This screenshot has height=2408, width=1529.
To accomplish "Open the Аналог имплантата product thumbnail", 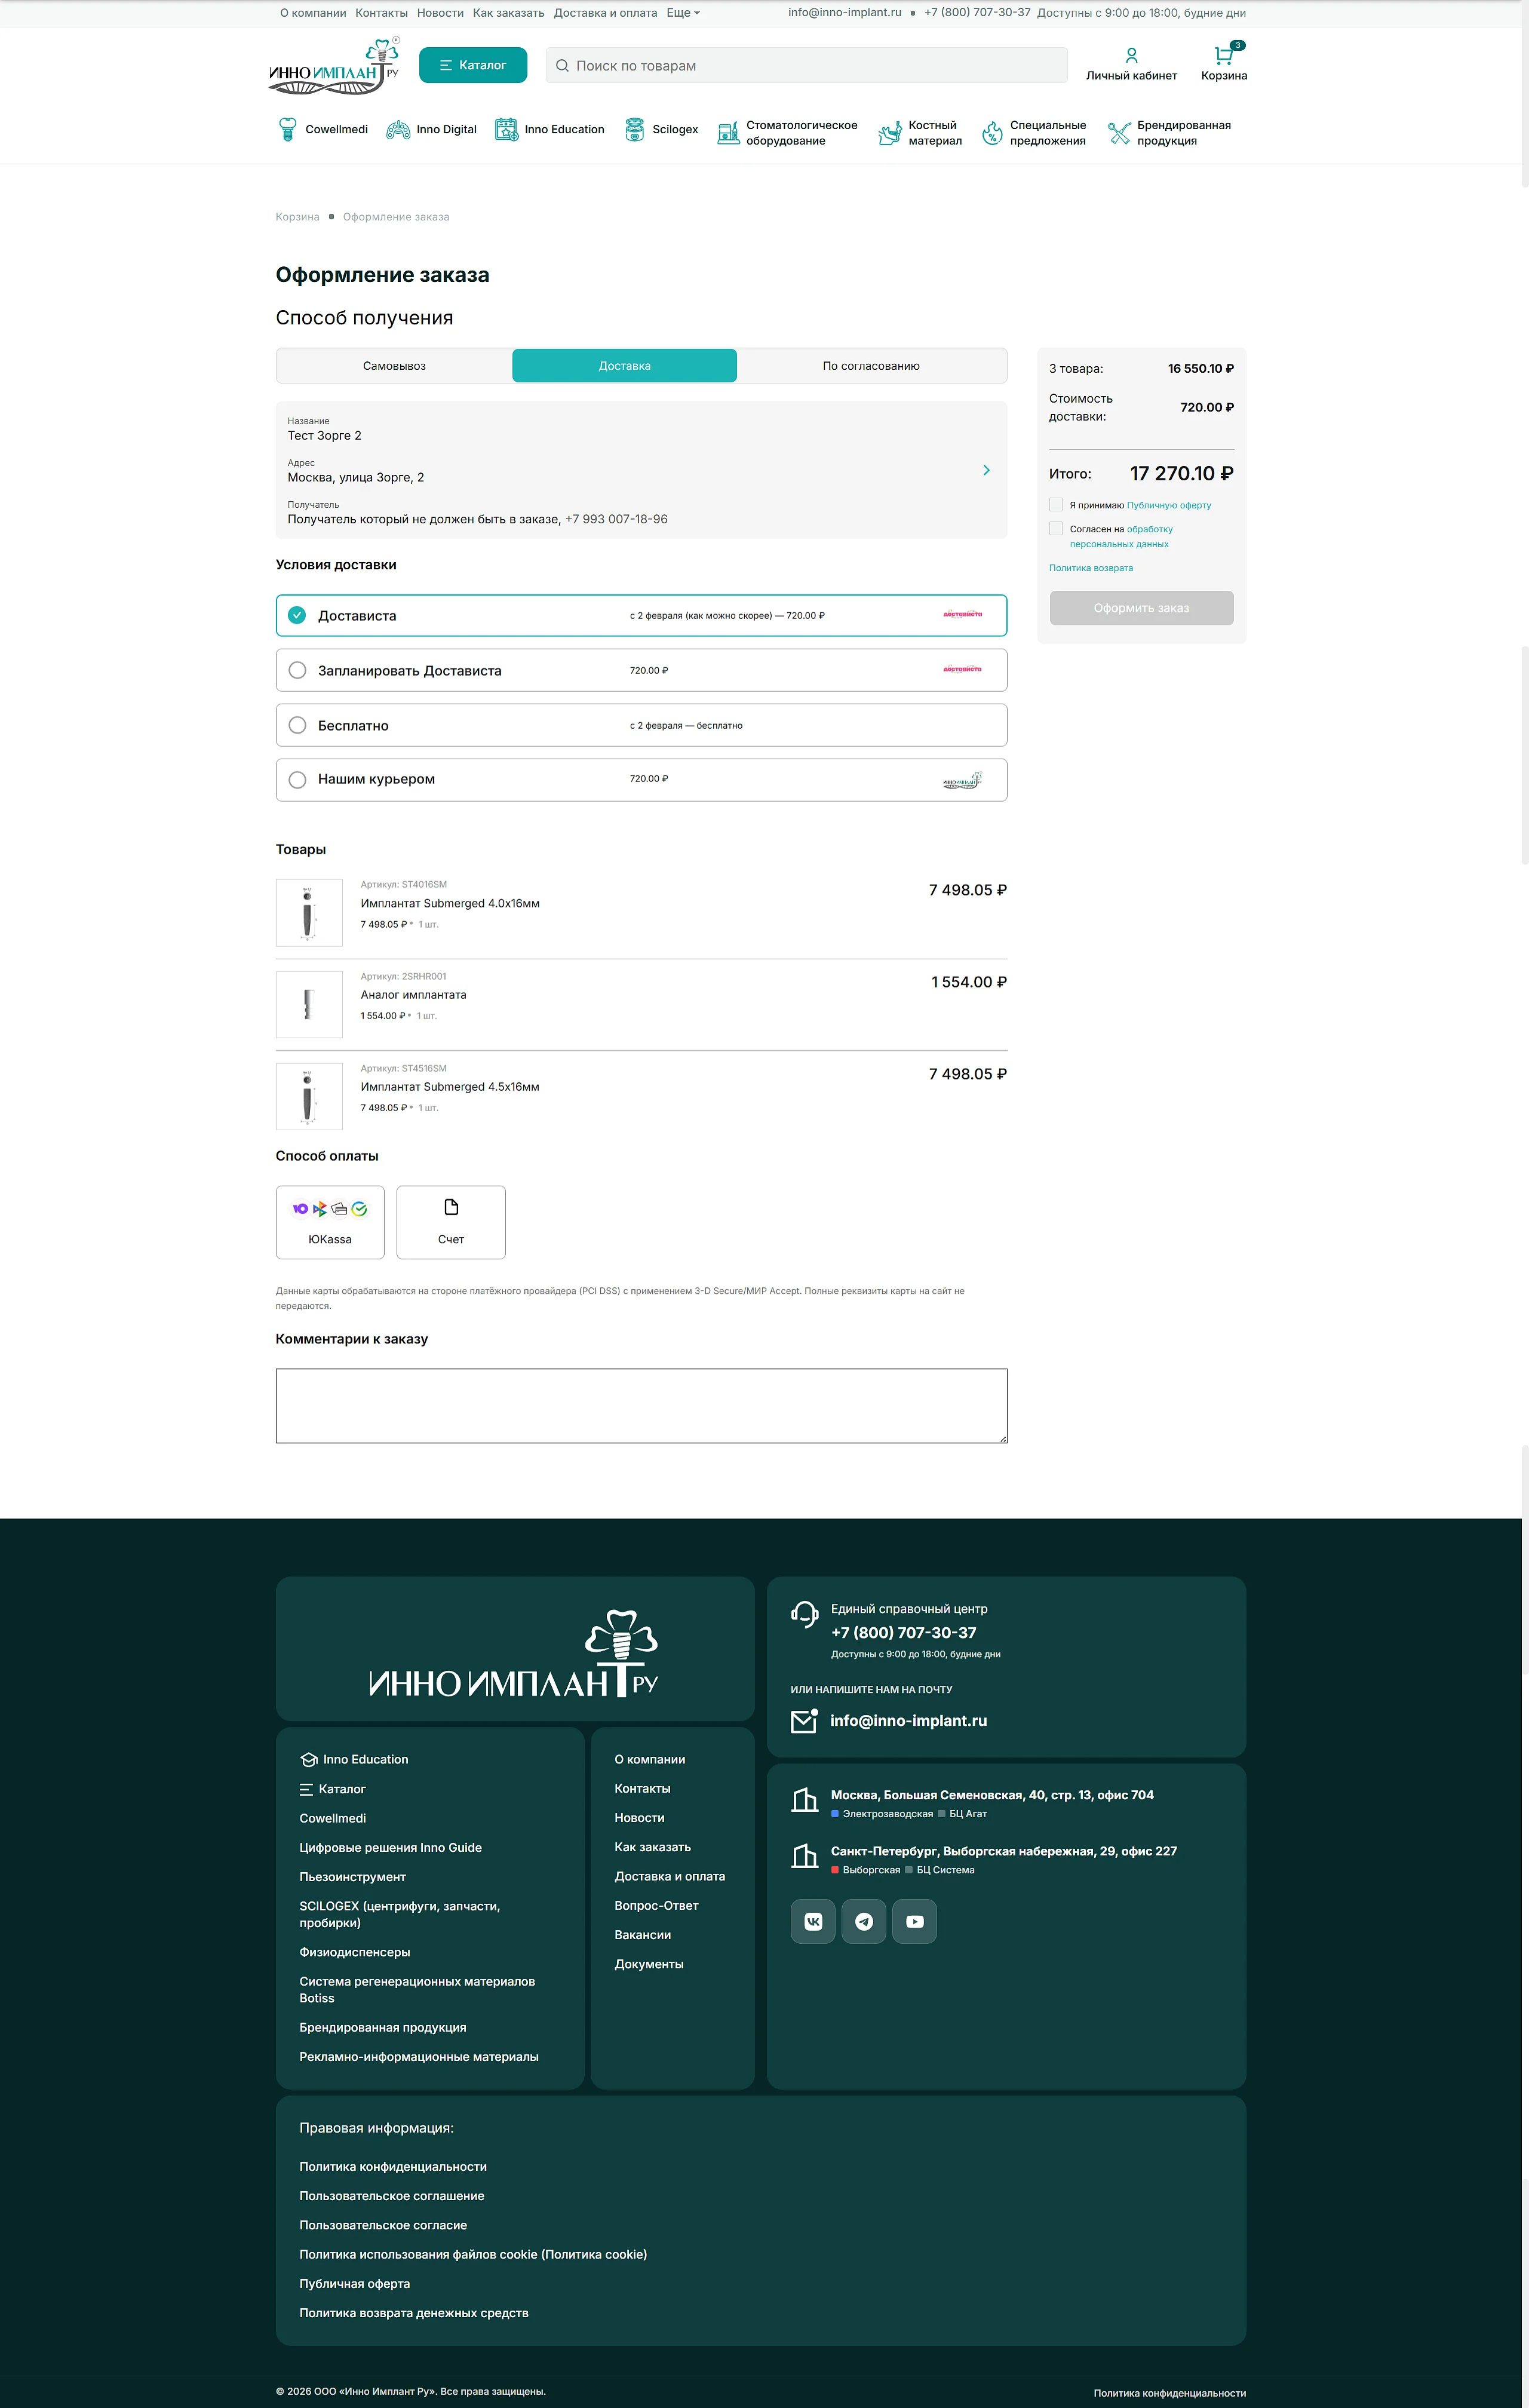I will pos(309,1004).
